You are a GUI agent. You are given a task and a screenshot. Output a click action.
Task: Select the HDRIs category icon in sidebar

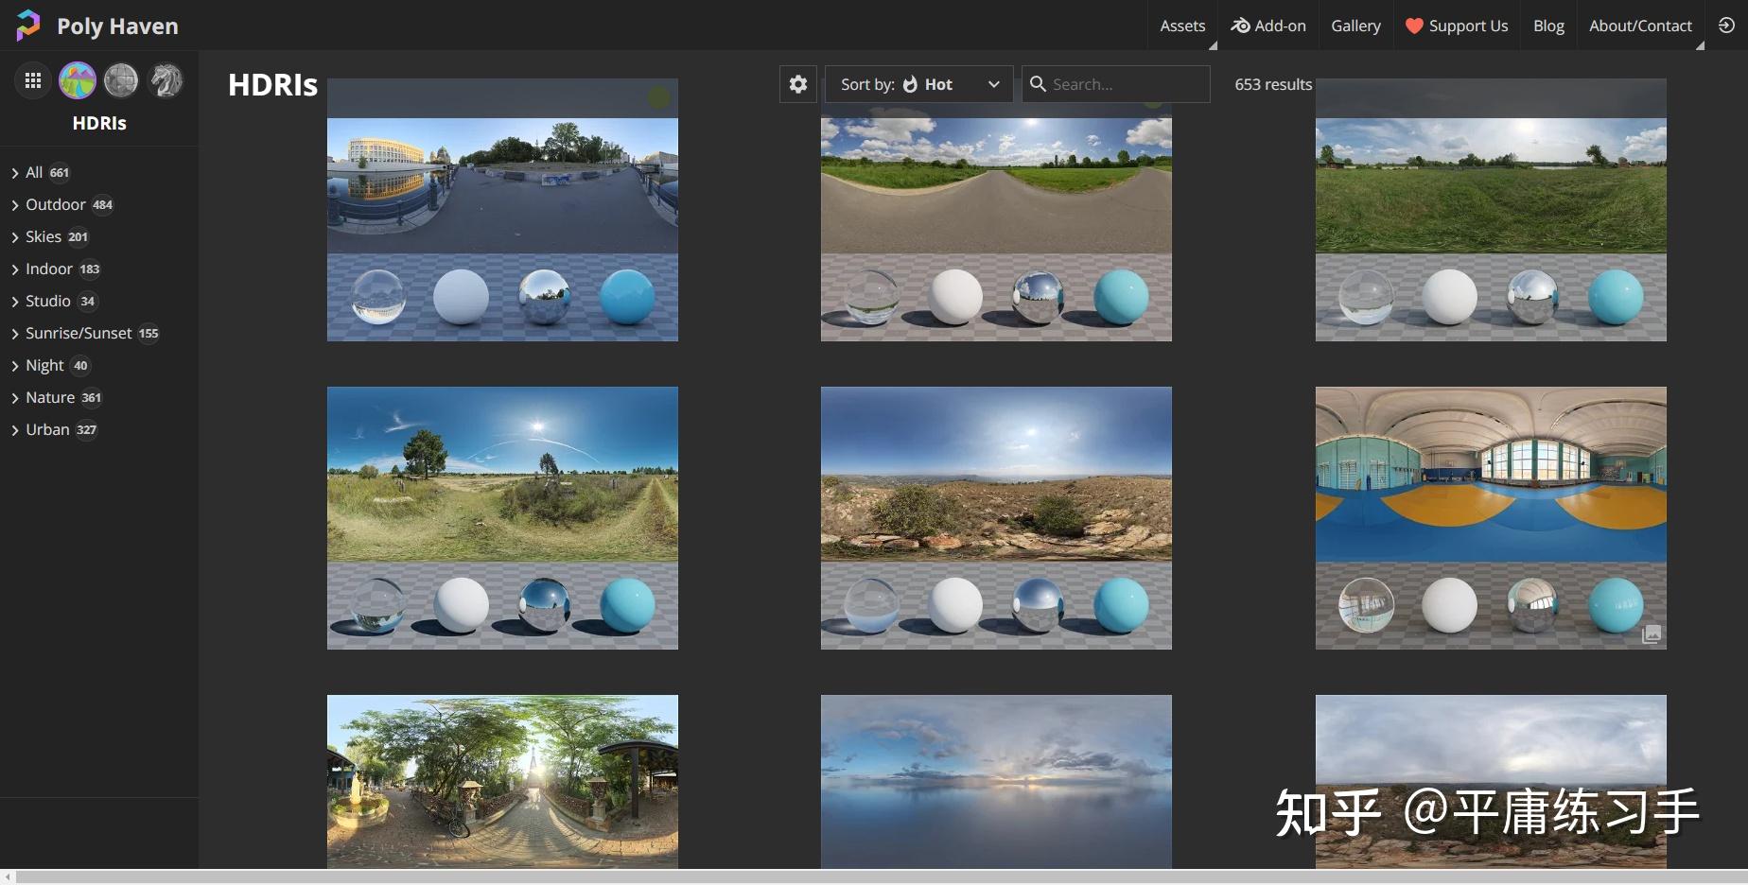(x=77, y=79)
